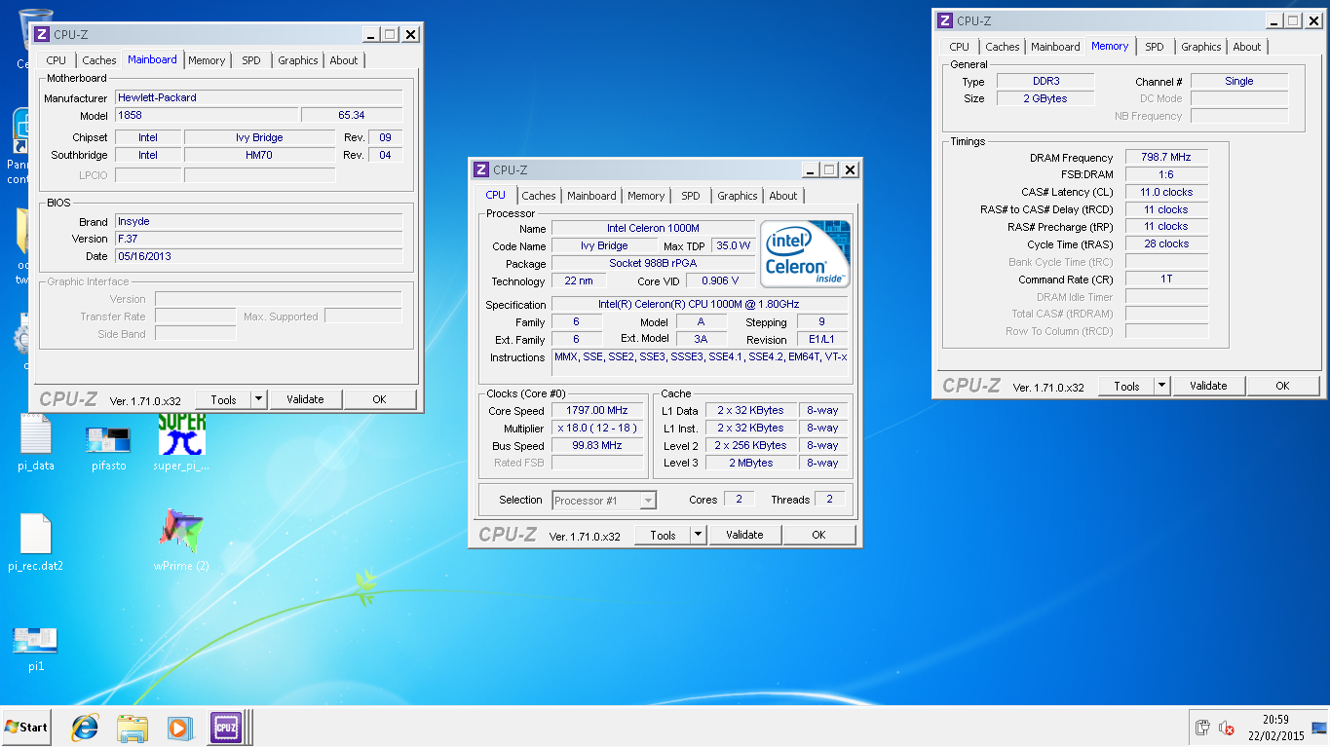Click the HM70 southbridge field
1330x747 pixels.
pyautogui.click(x=259, y=155)
